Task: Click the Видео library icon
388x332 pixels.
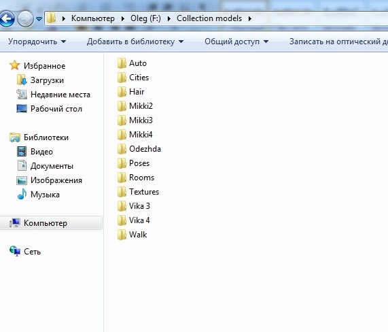Action: 22,152
